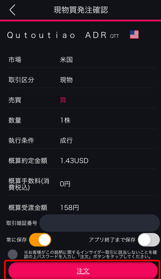Tap the 数量 1株 value

tap(65, 120)
